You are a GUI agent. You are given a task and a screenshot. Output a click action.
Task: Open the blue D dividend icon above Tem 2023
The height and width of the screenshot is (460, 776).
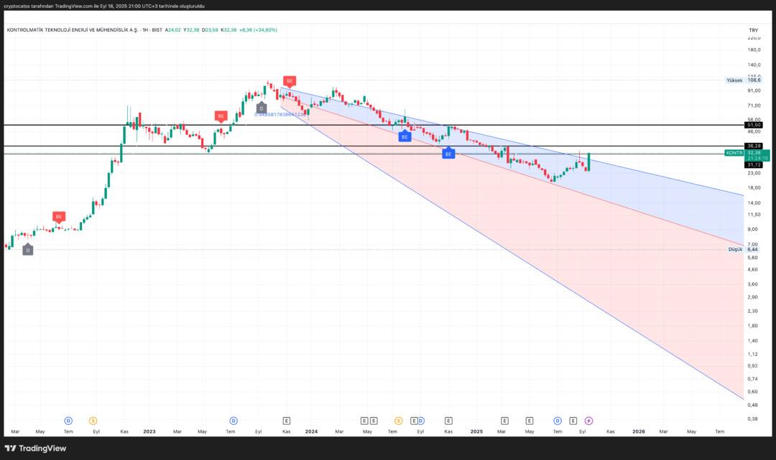pos(234,421)
